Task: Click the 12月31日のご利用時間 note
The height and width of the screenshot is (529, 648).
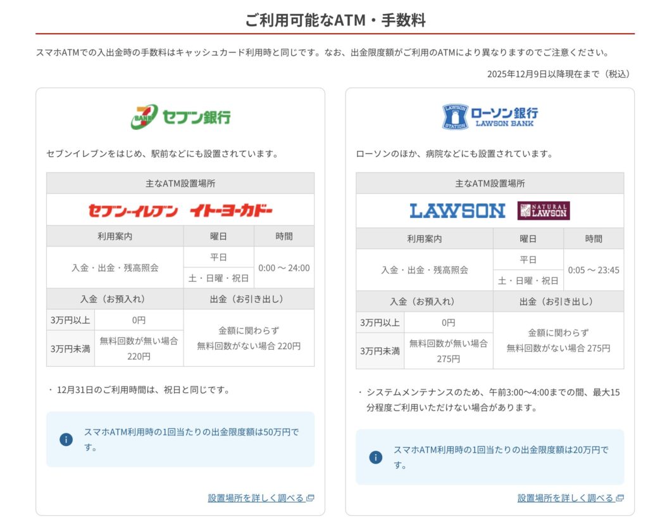Action: click(x=142, y=390)
